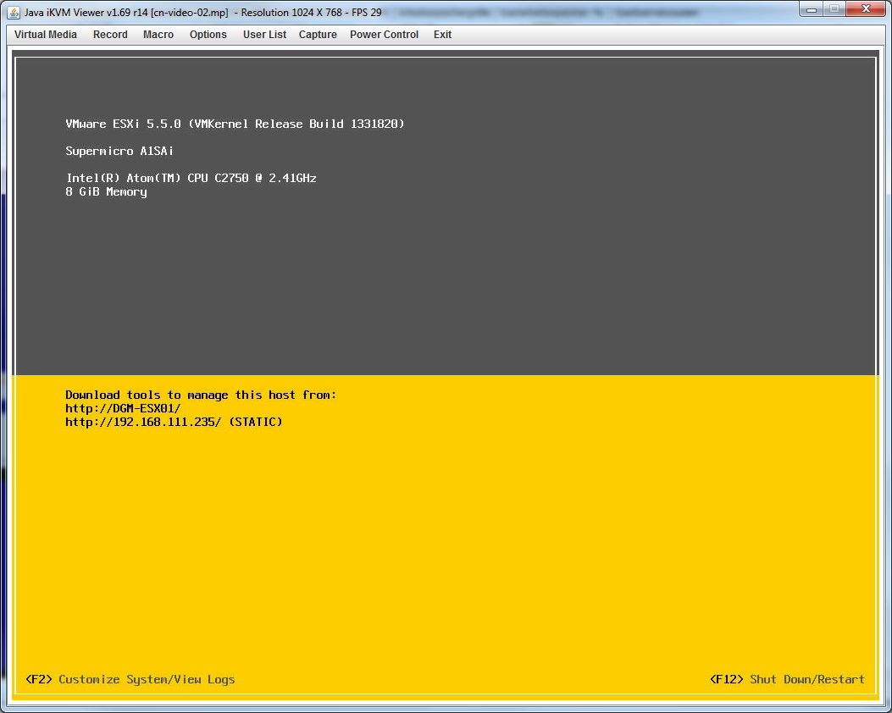Minimize the iKVM Viewer window
The height and width of the screenshot is (713, 892).
pos(812,9)
